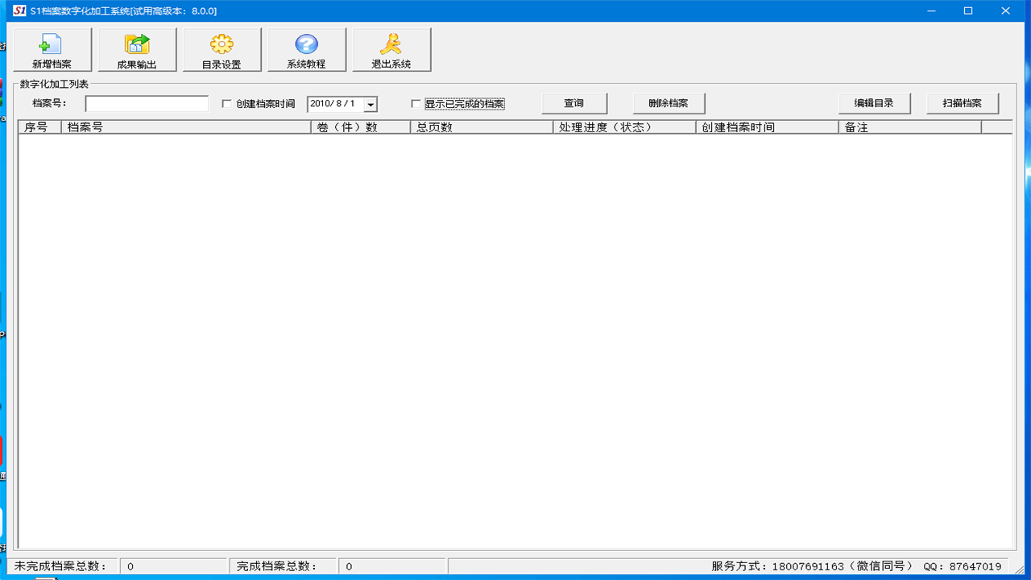Select the green plus document icon
This screenshot has width=1031, height=580.
pyautogui.click(x=51, y=42)
